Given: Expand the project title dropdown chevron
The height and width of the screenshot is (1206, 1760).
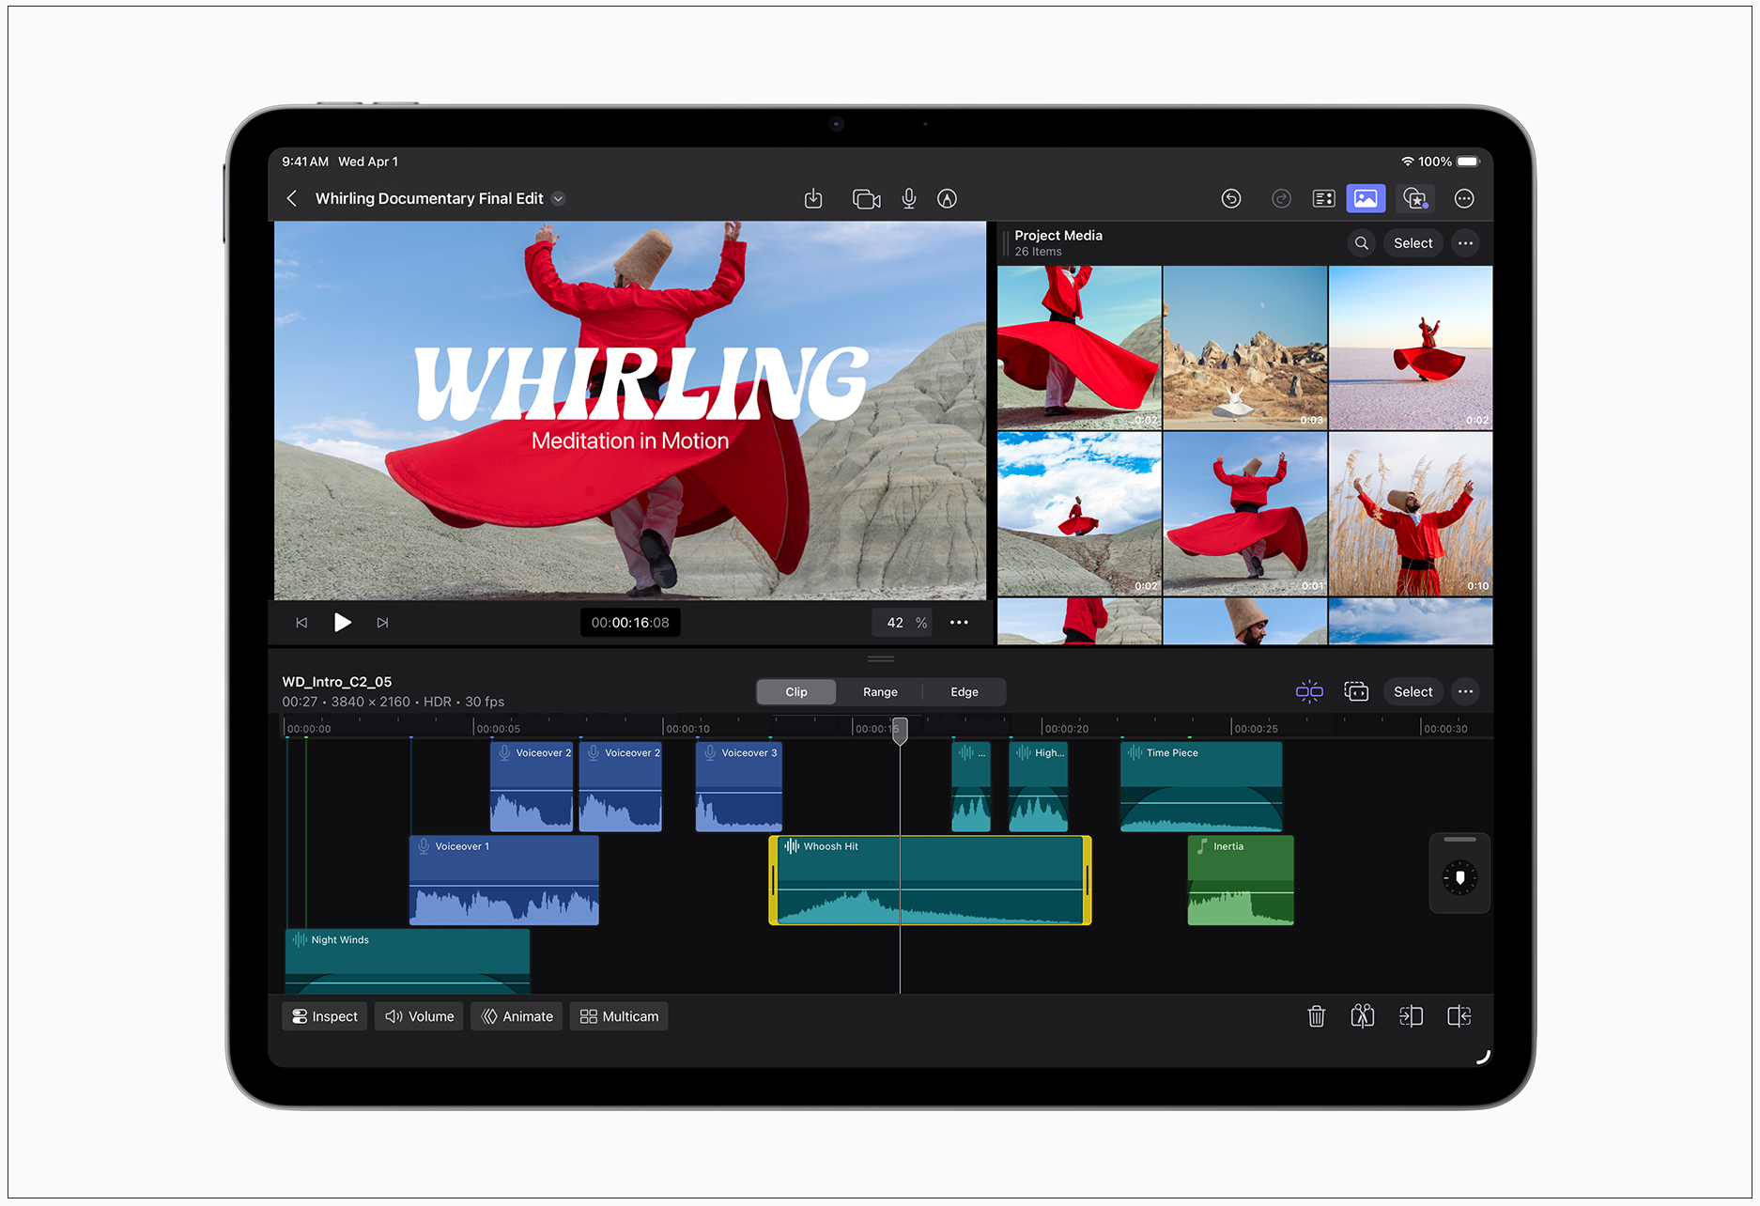Looking at the screenshot, I should coord(559,199).
